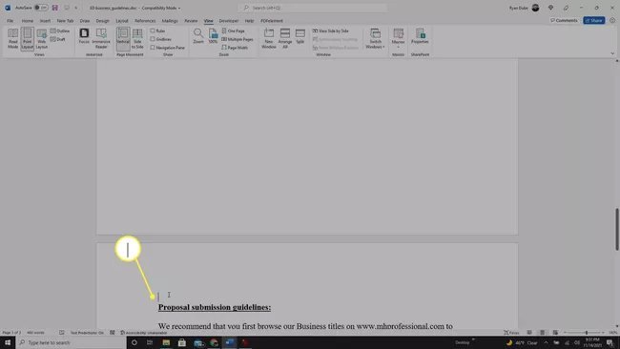Click the Share button
The width and height of the screenshot is (620, 349).
click(x=593, y=20)
